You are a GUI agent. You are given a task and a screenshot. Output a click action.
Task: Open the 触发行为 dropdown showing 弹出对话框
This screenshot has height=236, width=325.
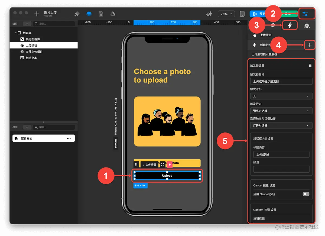coord(281,111)
